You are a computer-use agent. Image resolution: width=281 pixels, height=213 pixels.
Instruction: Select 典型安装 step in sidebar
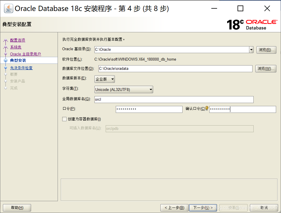18,60
